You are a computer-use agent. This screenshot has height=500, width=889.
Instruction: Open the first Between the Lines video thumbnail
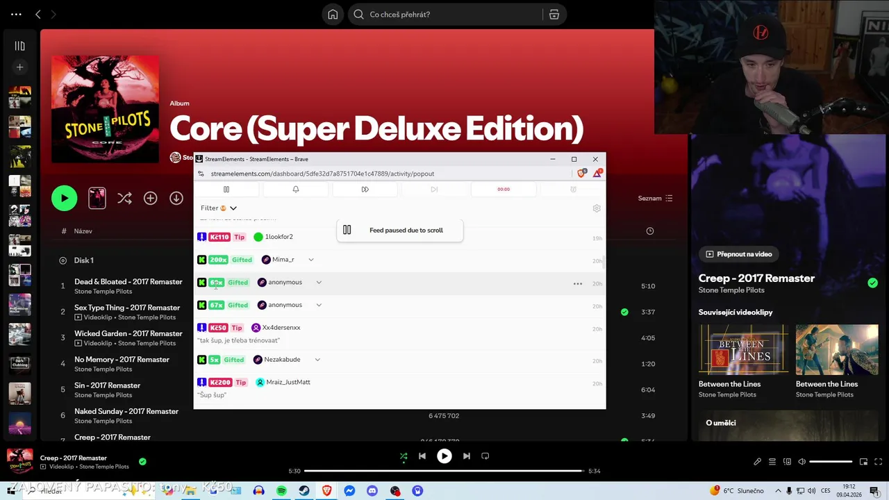(x=744, y=350)
